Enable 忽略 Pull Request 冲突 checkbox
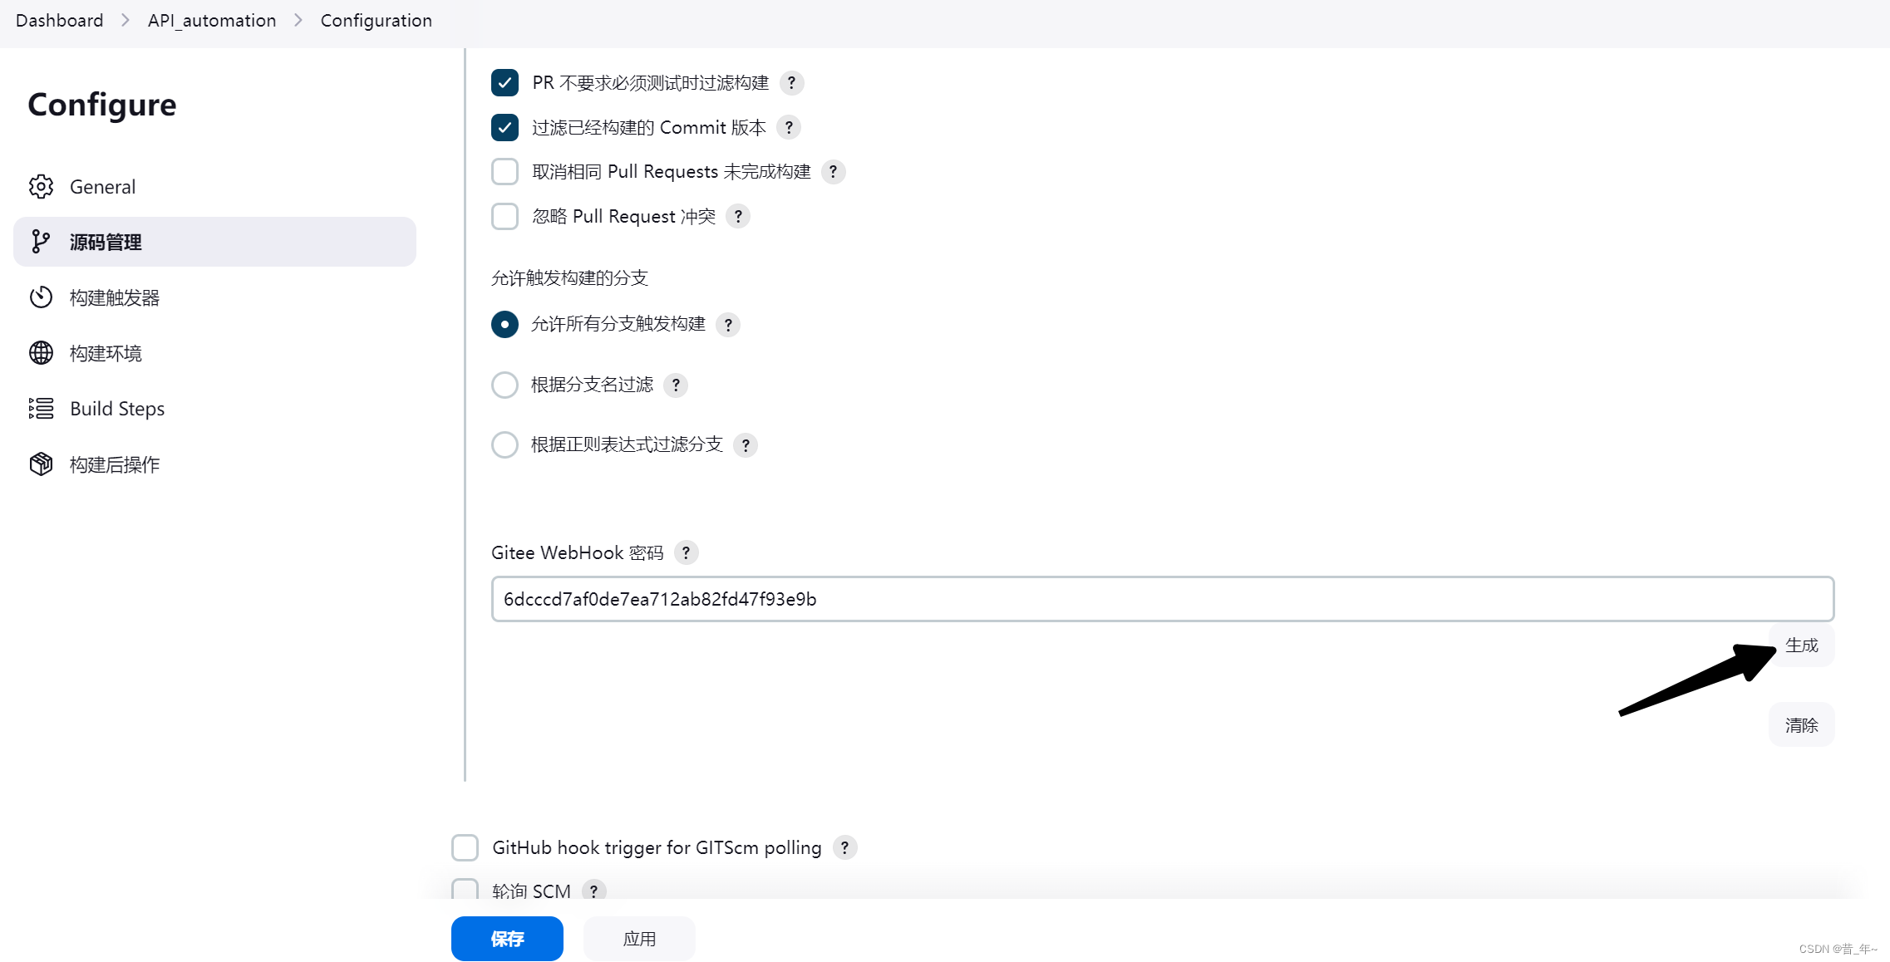 click(x=504, y=217)
